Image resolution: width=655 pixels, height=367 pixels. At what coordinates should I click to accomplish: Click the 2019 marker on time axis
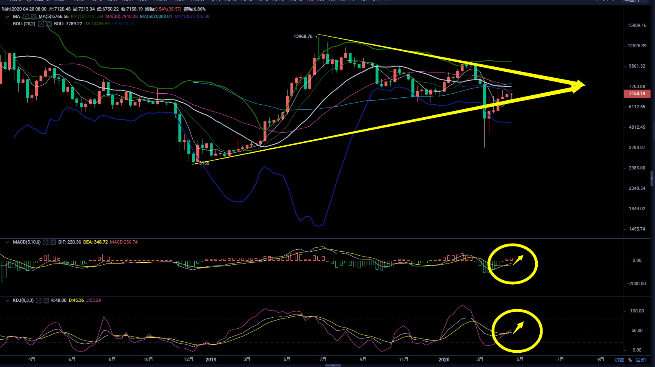(211, 360)
